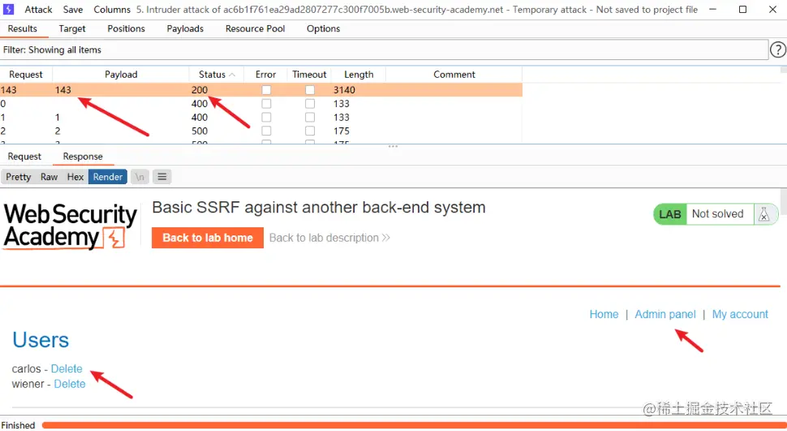Sort by the Comment column header
Viewport: 787px width, 431px height.
454,75
